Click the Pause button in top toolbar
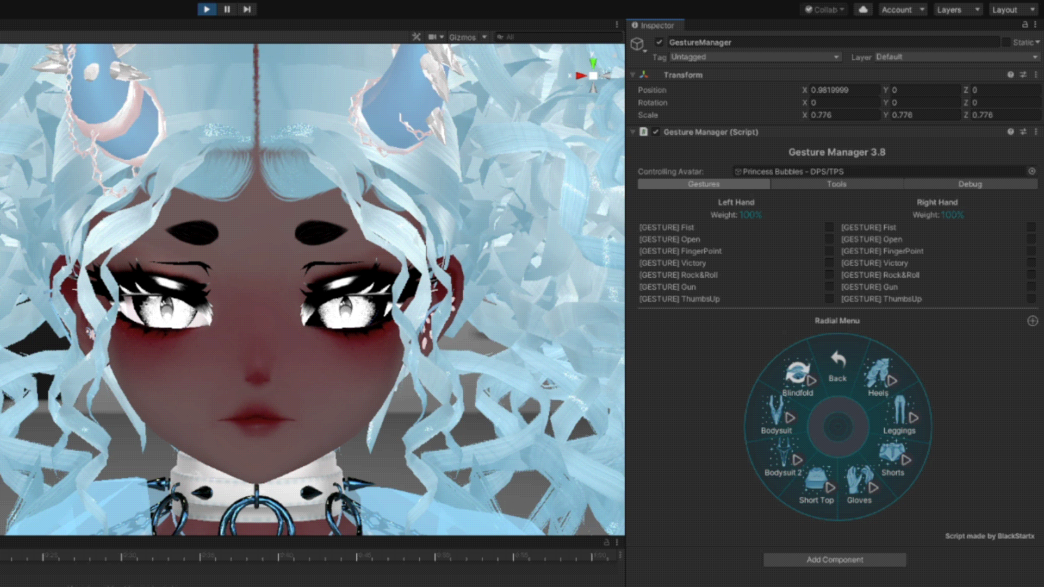Viewport: 1044px width, 587px height. [227, 9]
